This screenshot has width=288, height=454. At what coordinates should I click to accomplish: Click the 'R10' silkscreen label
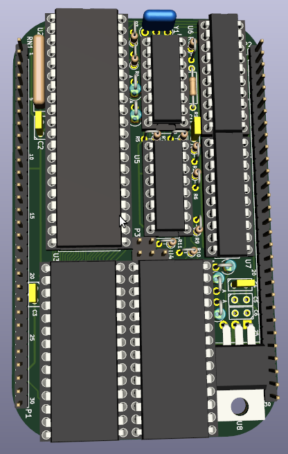[199, 252]
